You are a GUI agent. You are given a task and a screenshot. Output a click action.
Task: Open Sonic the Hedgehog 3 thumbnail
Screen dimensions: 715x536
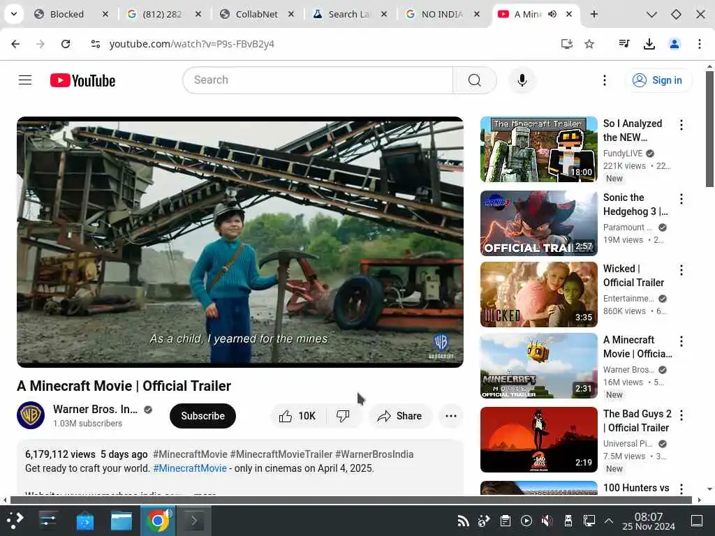pyautogui.click(x=538, y=223)
